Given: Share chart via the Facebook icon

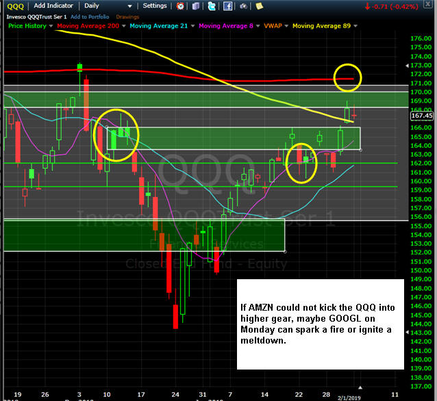Looking at the screenshot, I should click(228, 6).
